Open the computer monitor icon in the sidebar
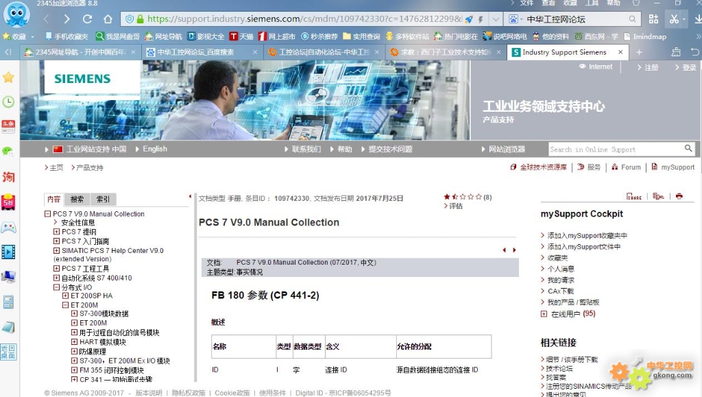The image size is (702, 397). 8,277
